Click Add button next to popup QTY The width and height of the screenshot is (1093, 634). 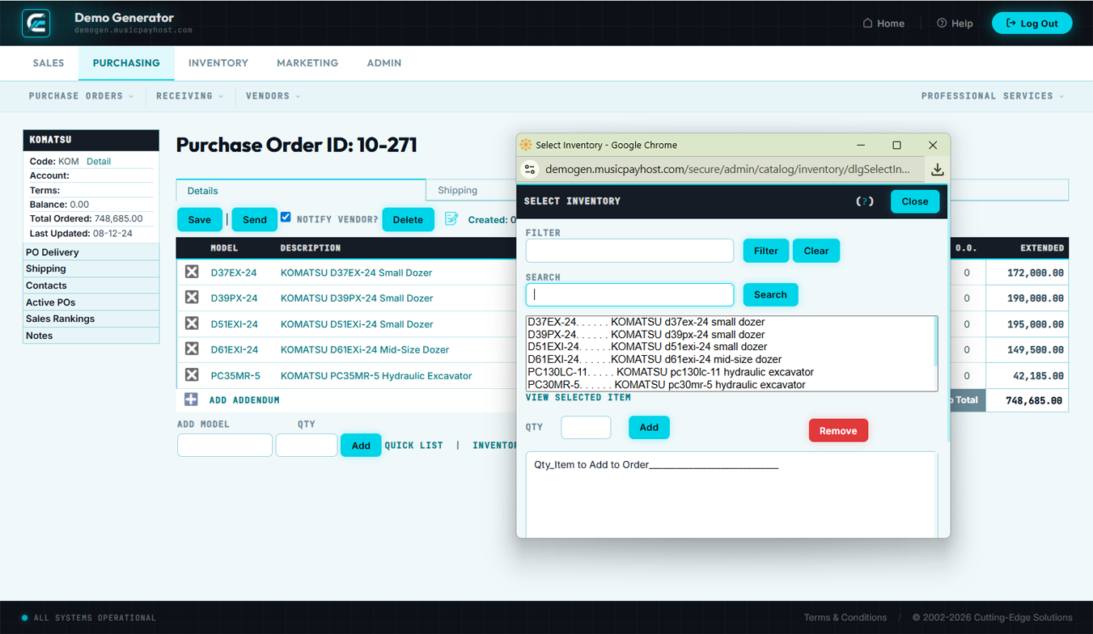click(649, 427)
